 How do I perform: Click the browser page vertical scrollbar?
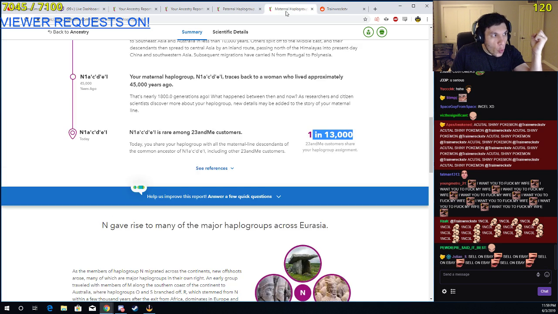(x=431, y=145)
